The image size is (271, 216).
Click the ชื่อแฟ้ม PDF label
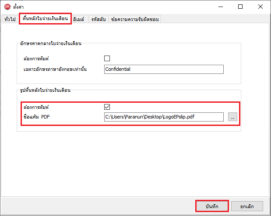coord(39,117)
